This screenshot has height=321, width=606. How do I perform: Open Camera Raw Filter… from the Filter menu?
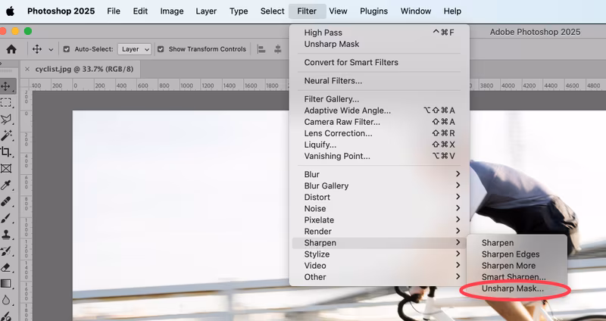pyautogui.click(x=342, y=122)
